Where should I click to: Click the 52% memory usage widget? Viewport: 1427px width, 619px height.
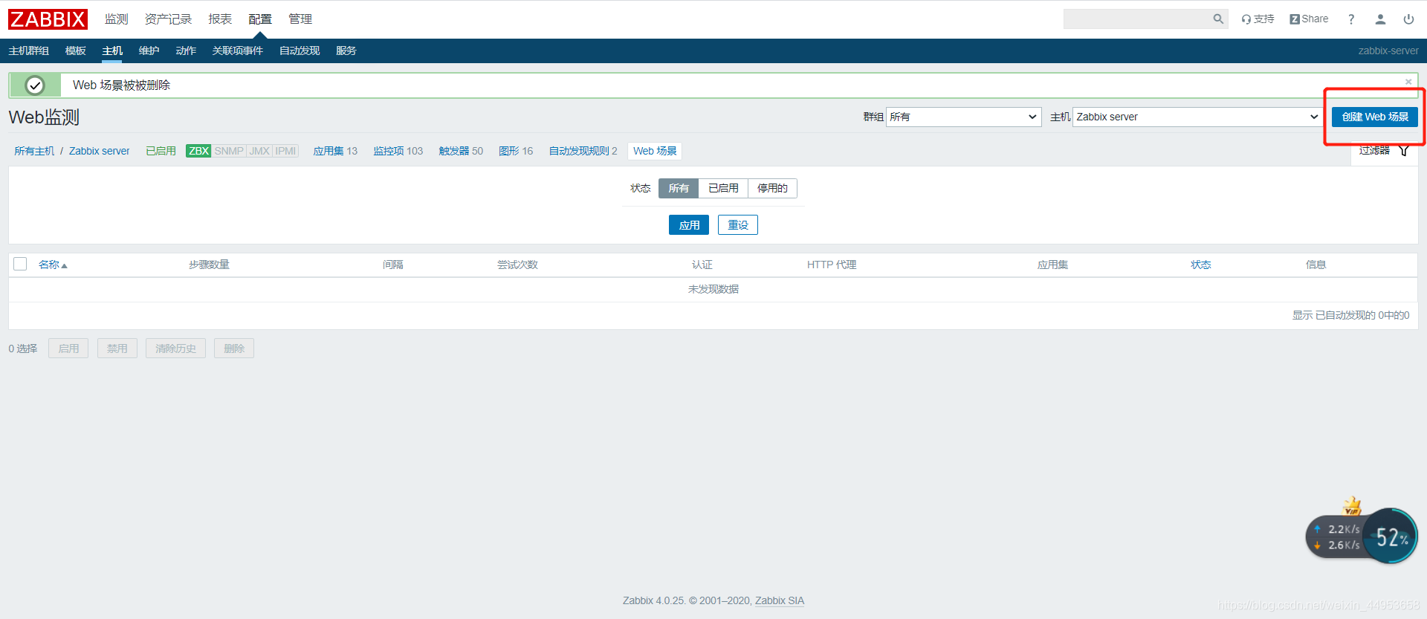pos(1391,536)
